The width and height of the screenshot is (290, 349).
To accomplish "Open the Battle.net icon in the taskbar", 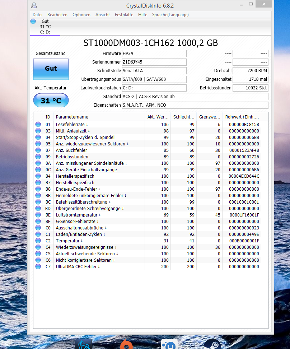I will pyautogui.click(x=83, y=344).
